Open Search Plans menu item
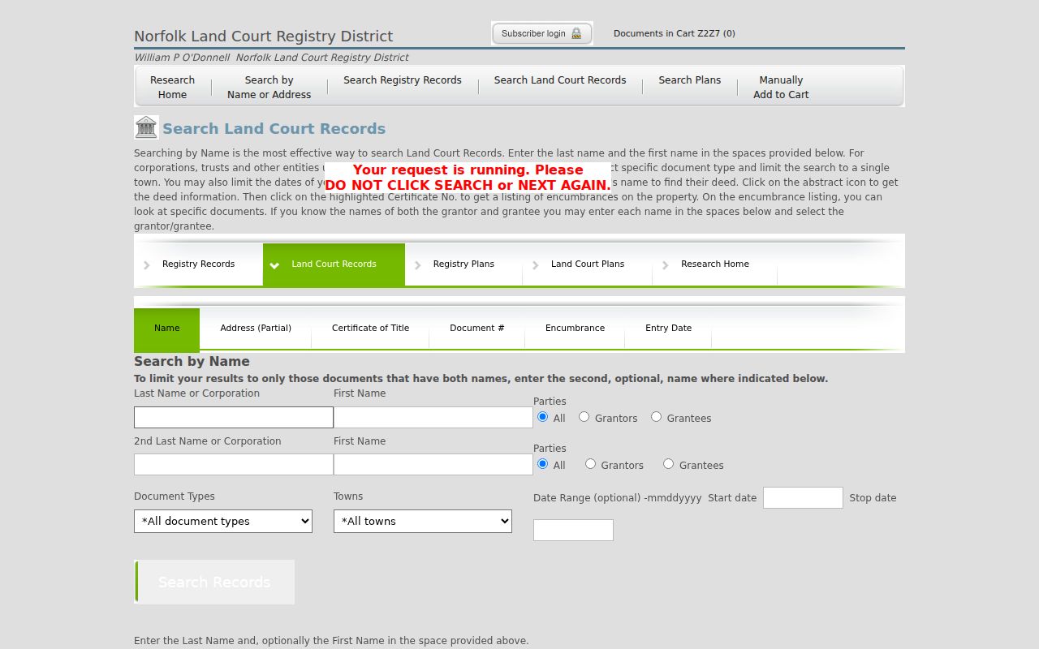Screen dimensions: 1039x649 coord(690,80)
